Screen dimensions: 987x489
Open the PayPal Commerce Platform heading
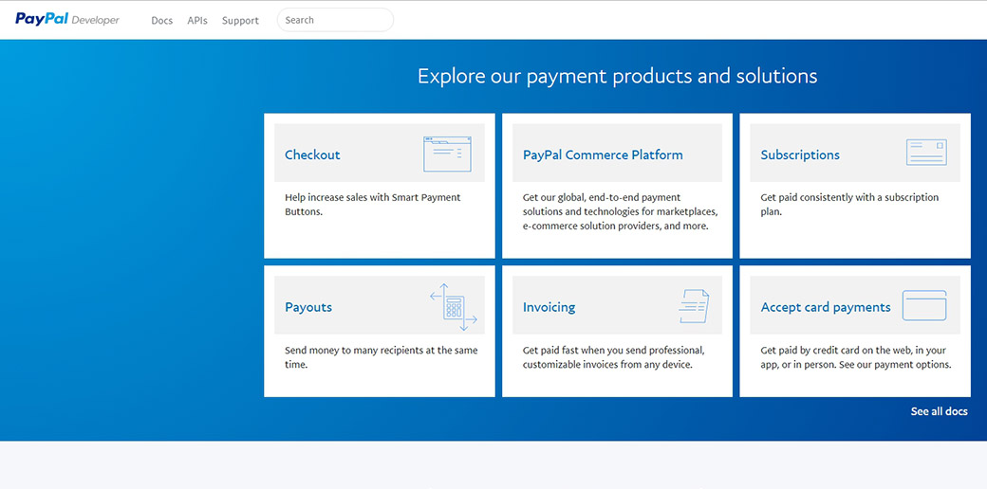tap(603, 154)
